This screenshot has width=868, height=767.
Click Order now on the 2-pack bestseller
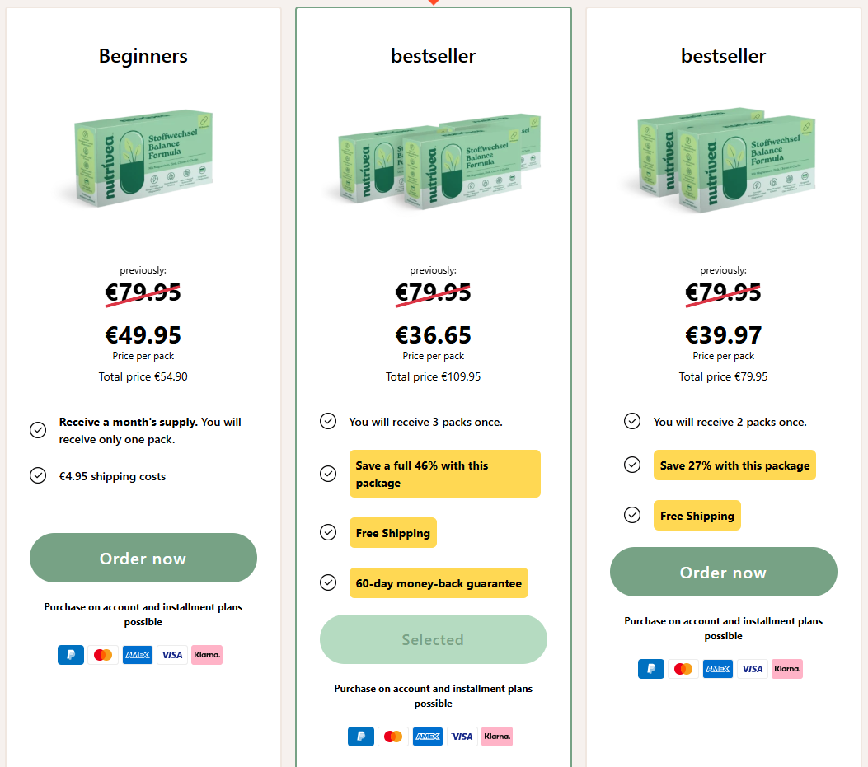click(x=723, y=572)
